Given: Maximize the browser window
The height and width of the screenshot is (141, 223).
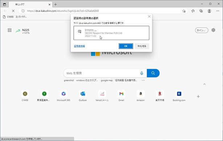Looking at the screenshot, I should [210, 4].
